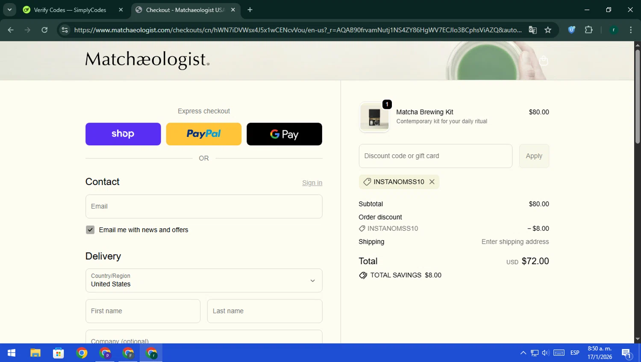
Task: Focus the First name field
Action: point(143,311)
